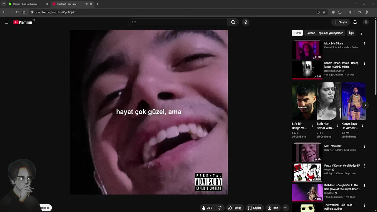This screenshot has height=212, width=377.
Task: Open The Weeknd - São Paulo title
Action: coord(338,207)
